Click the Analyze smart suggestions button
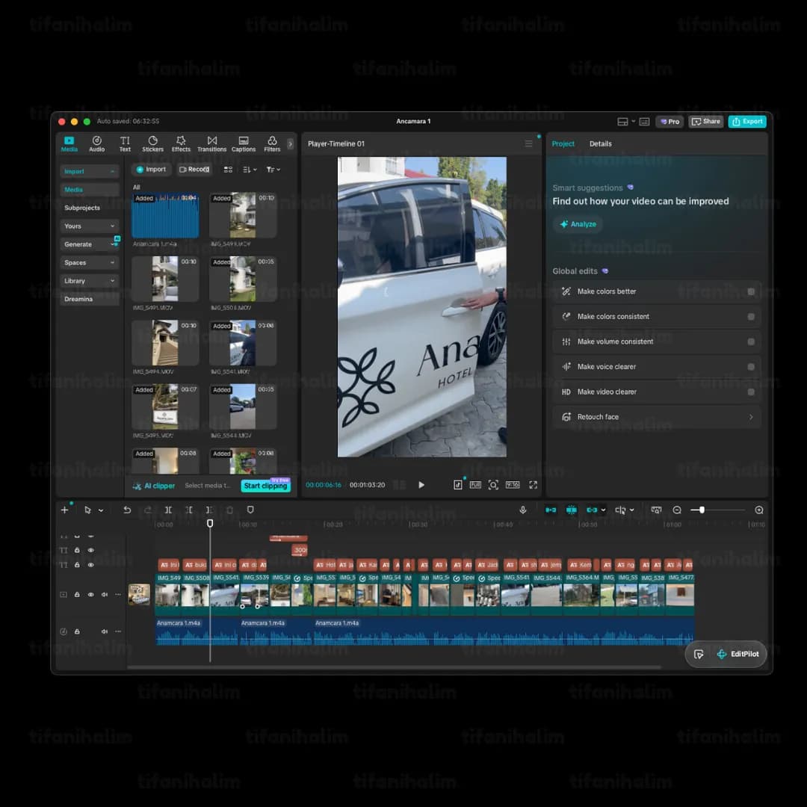 578,224
